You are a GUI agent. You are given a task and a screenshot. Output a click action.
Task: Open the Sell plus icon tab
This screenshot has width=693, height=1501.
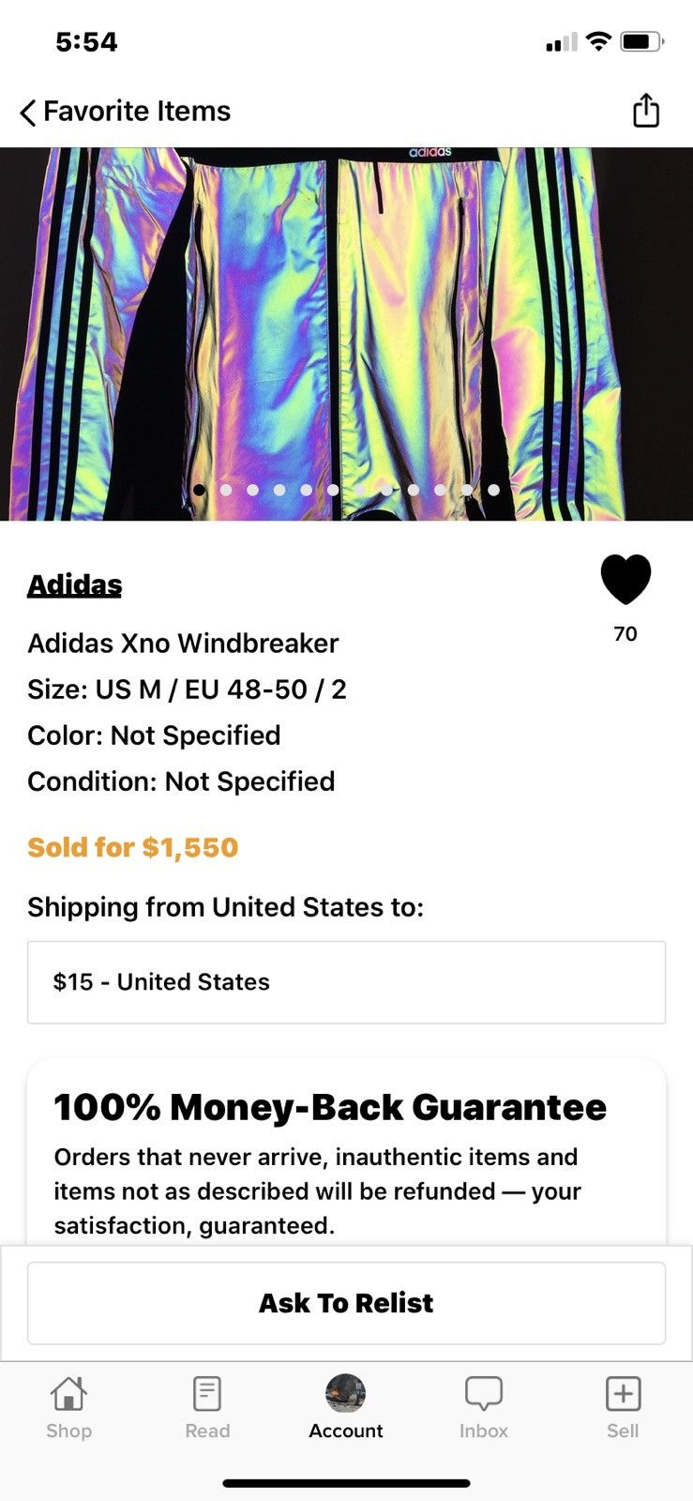(x=623, y=1406)
